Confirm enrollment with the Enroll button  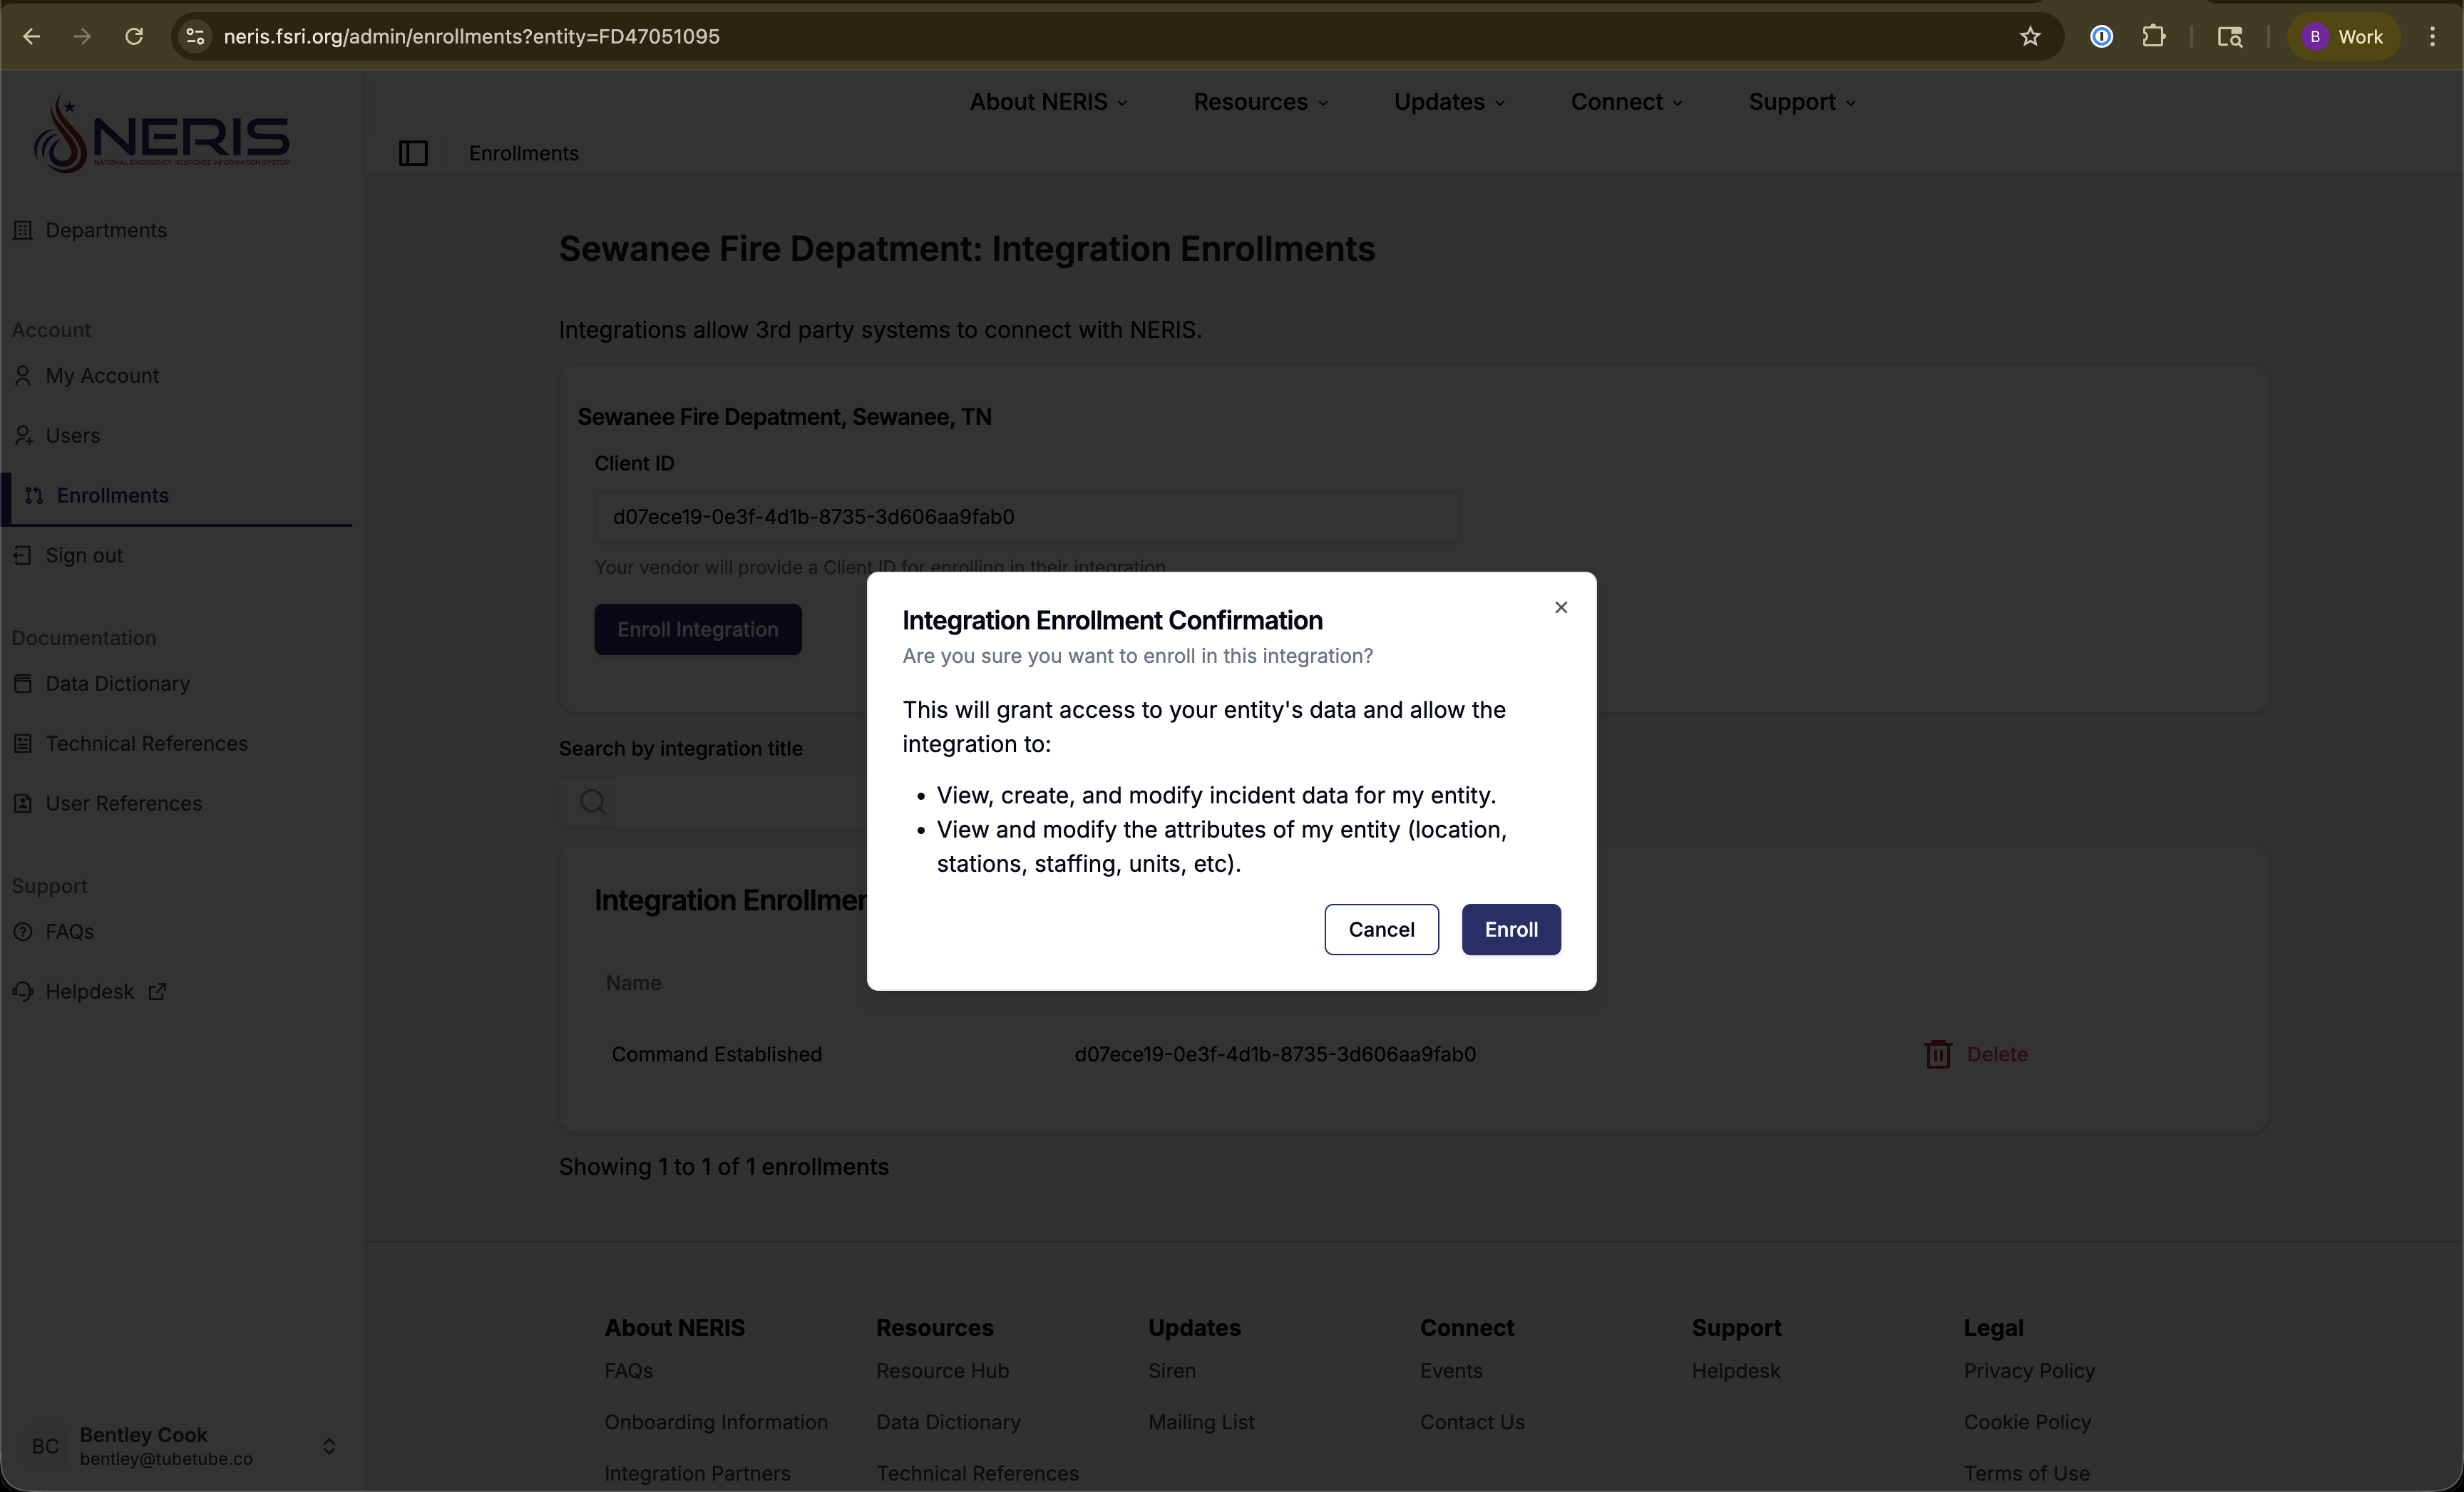1510,929
